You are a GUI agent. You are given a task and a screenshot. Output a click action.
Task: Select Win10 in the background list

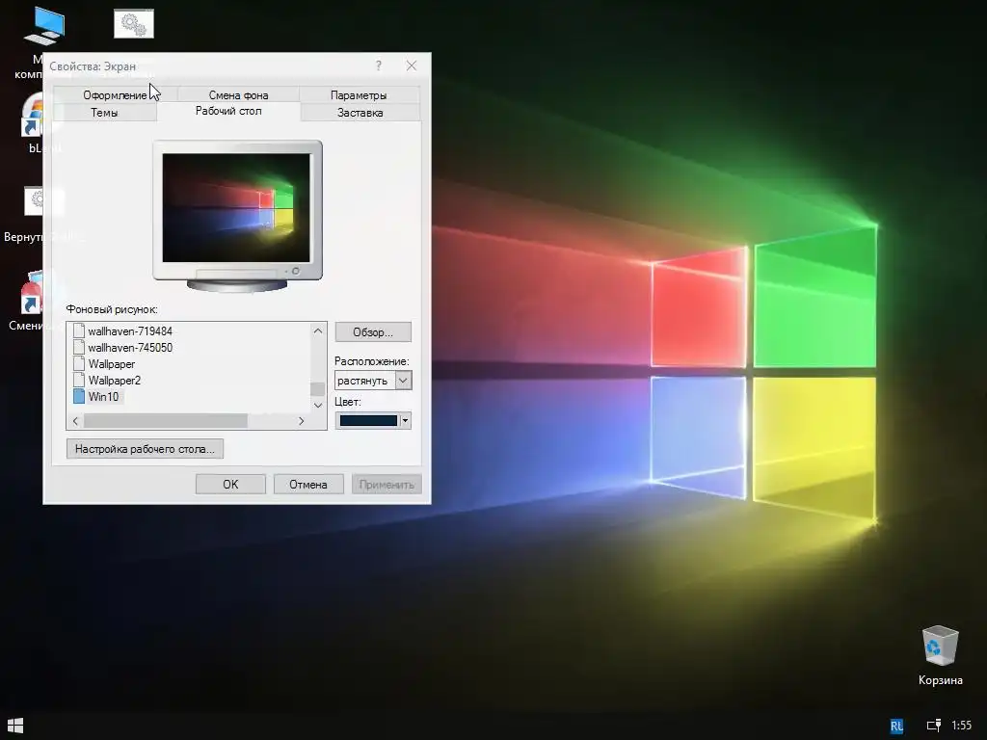pyautogui.click(x=103, y=396)
